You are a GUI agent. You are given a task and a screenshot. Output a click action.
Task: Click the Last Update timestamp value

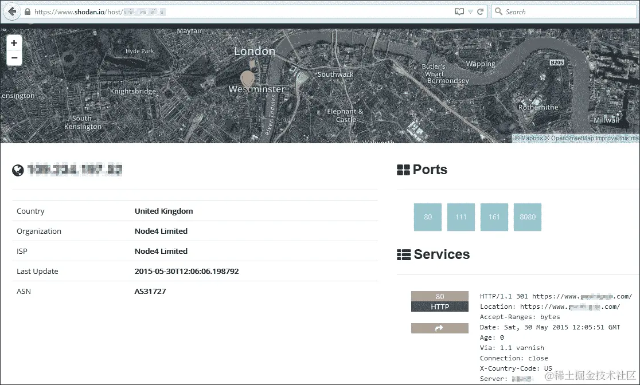(186, 271)
